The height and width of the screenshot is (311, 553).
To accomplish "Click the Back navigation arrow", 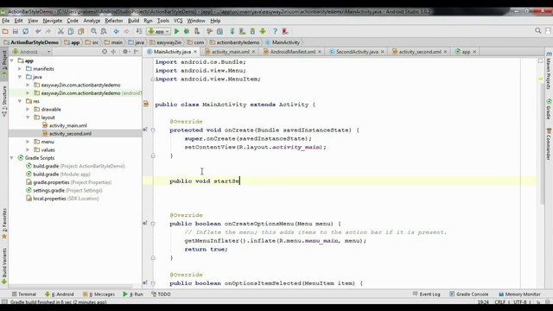I will (x=116, y=31).
